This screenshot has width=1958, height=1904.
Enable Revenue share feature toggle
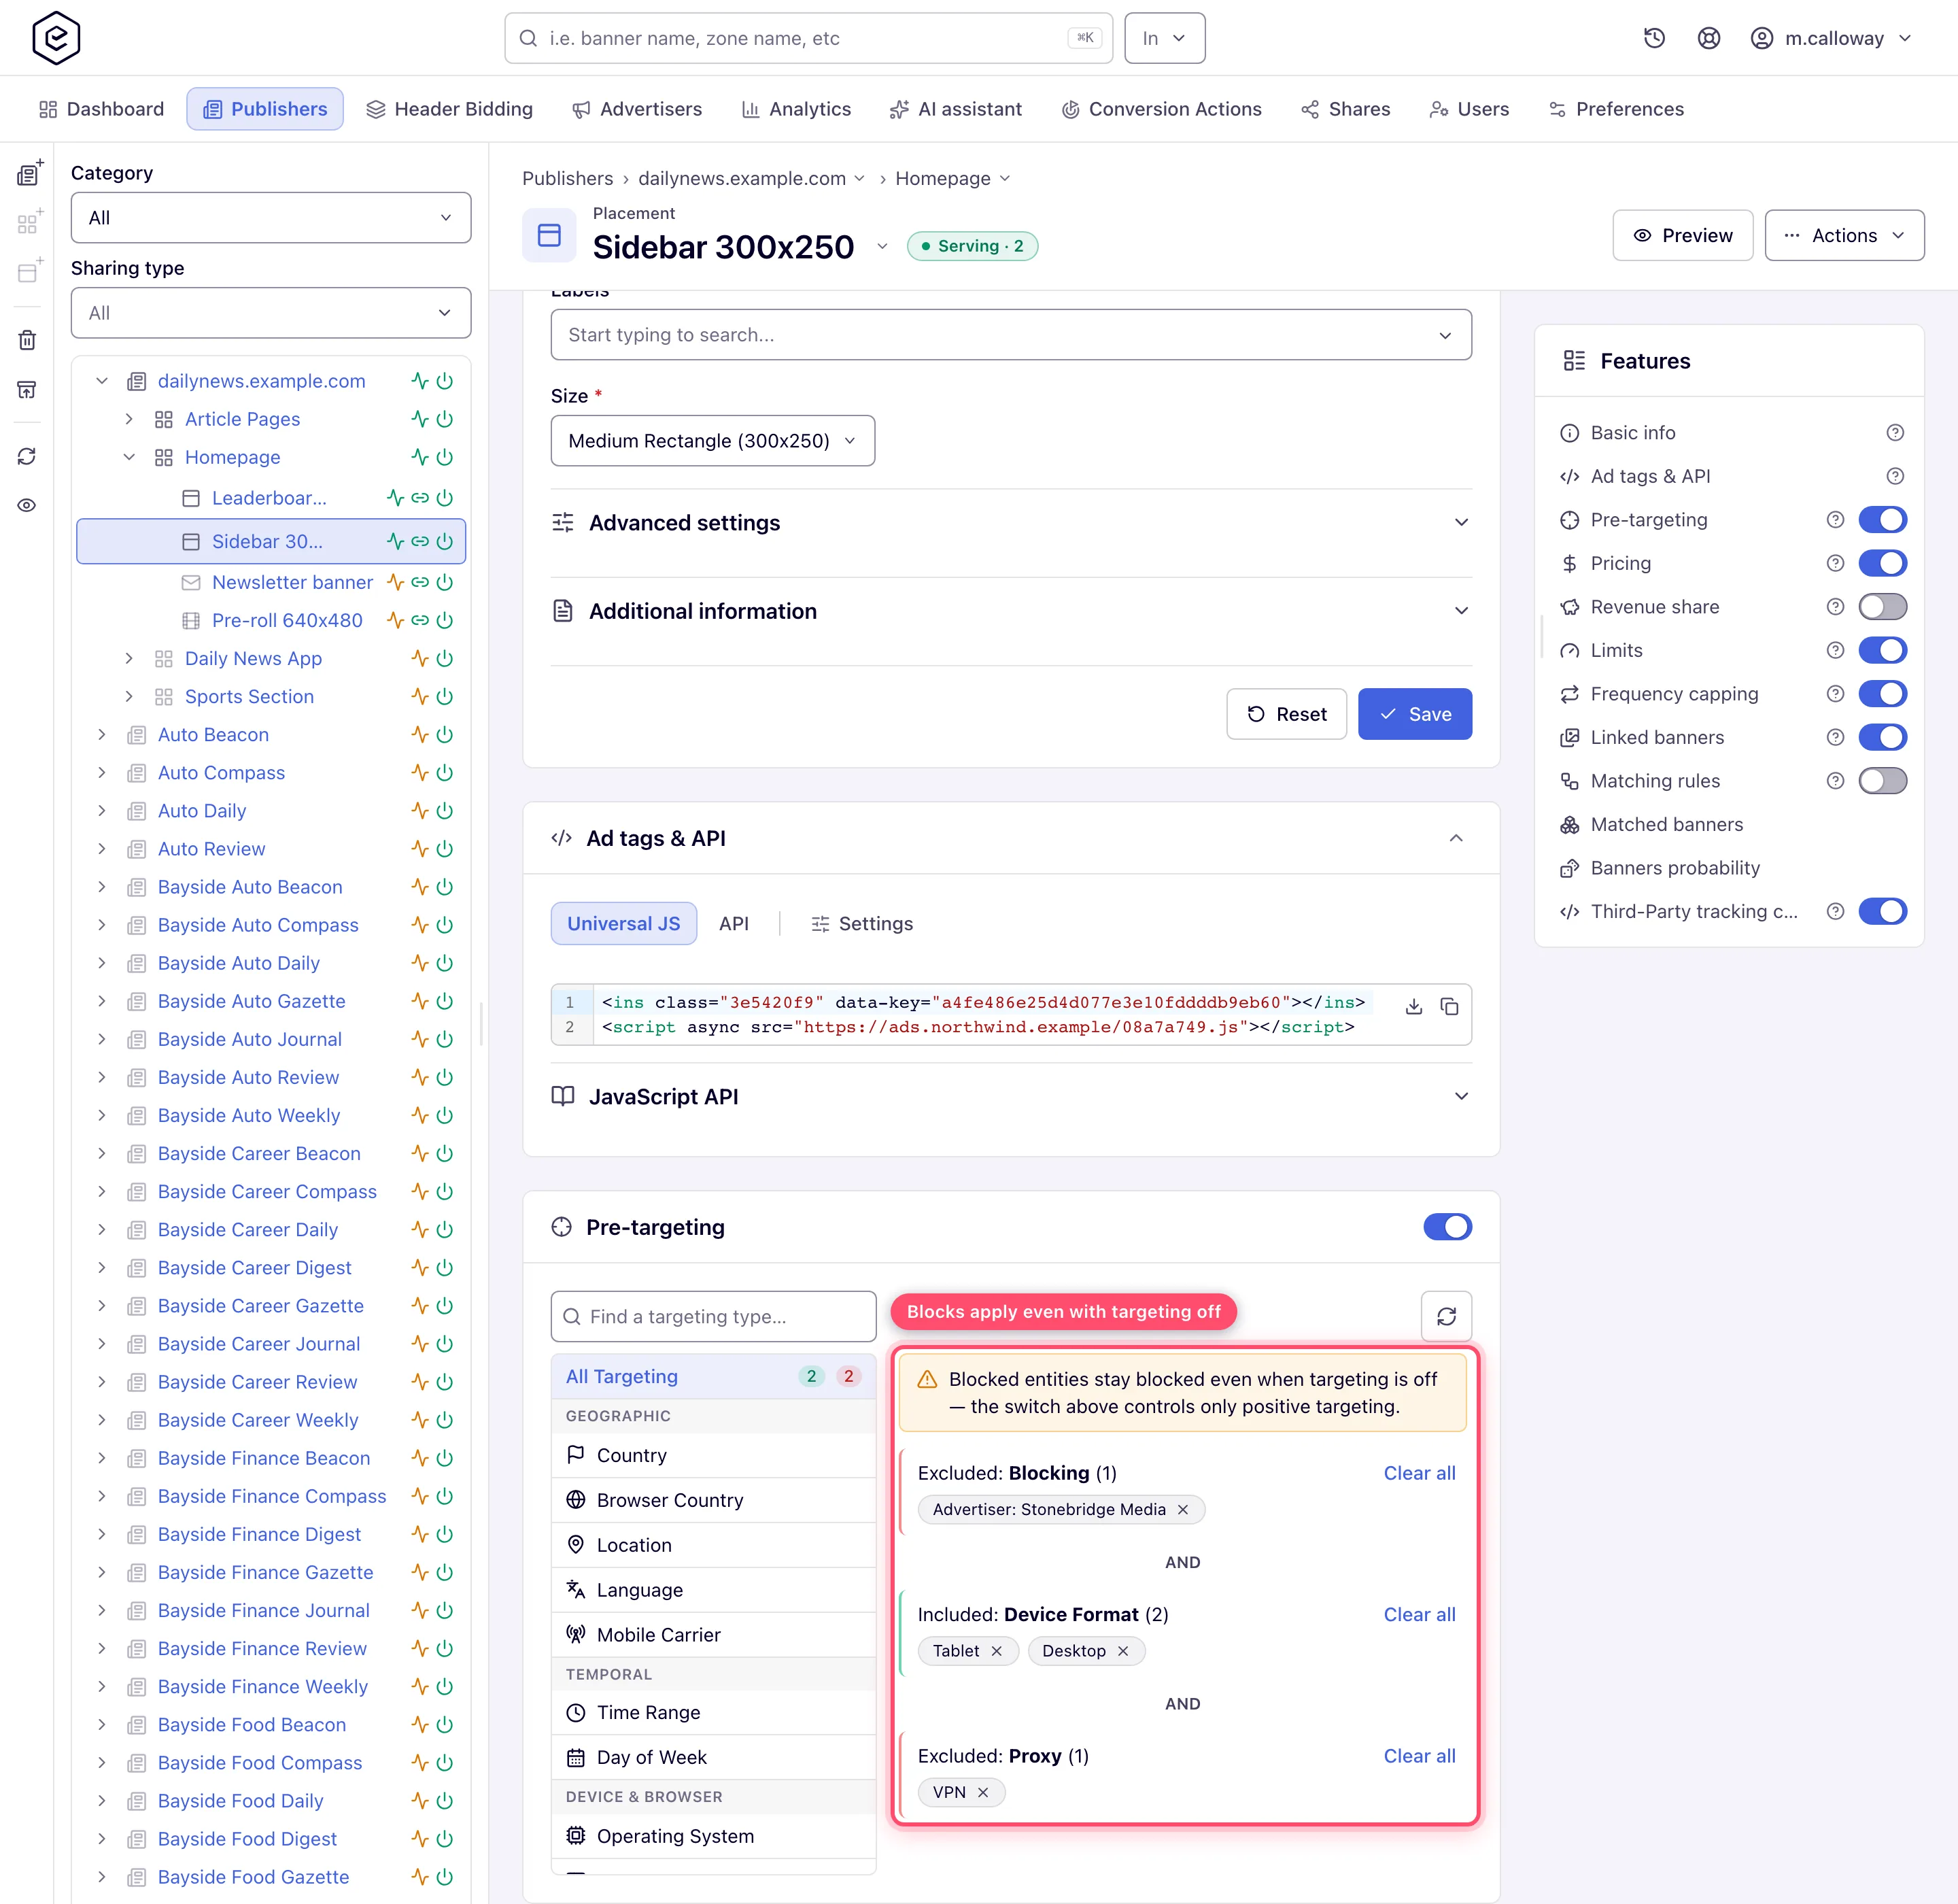(1882, 607)
